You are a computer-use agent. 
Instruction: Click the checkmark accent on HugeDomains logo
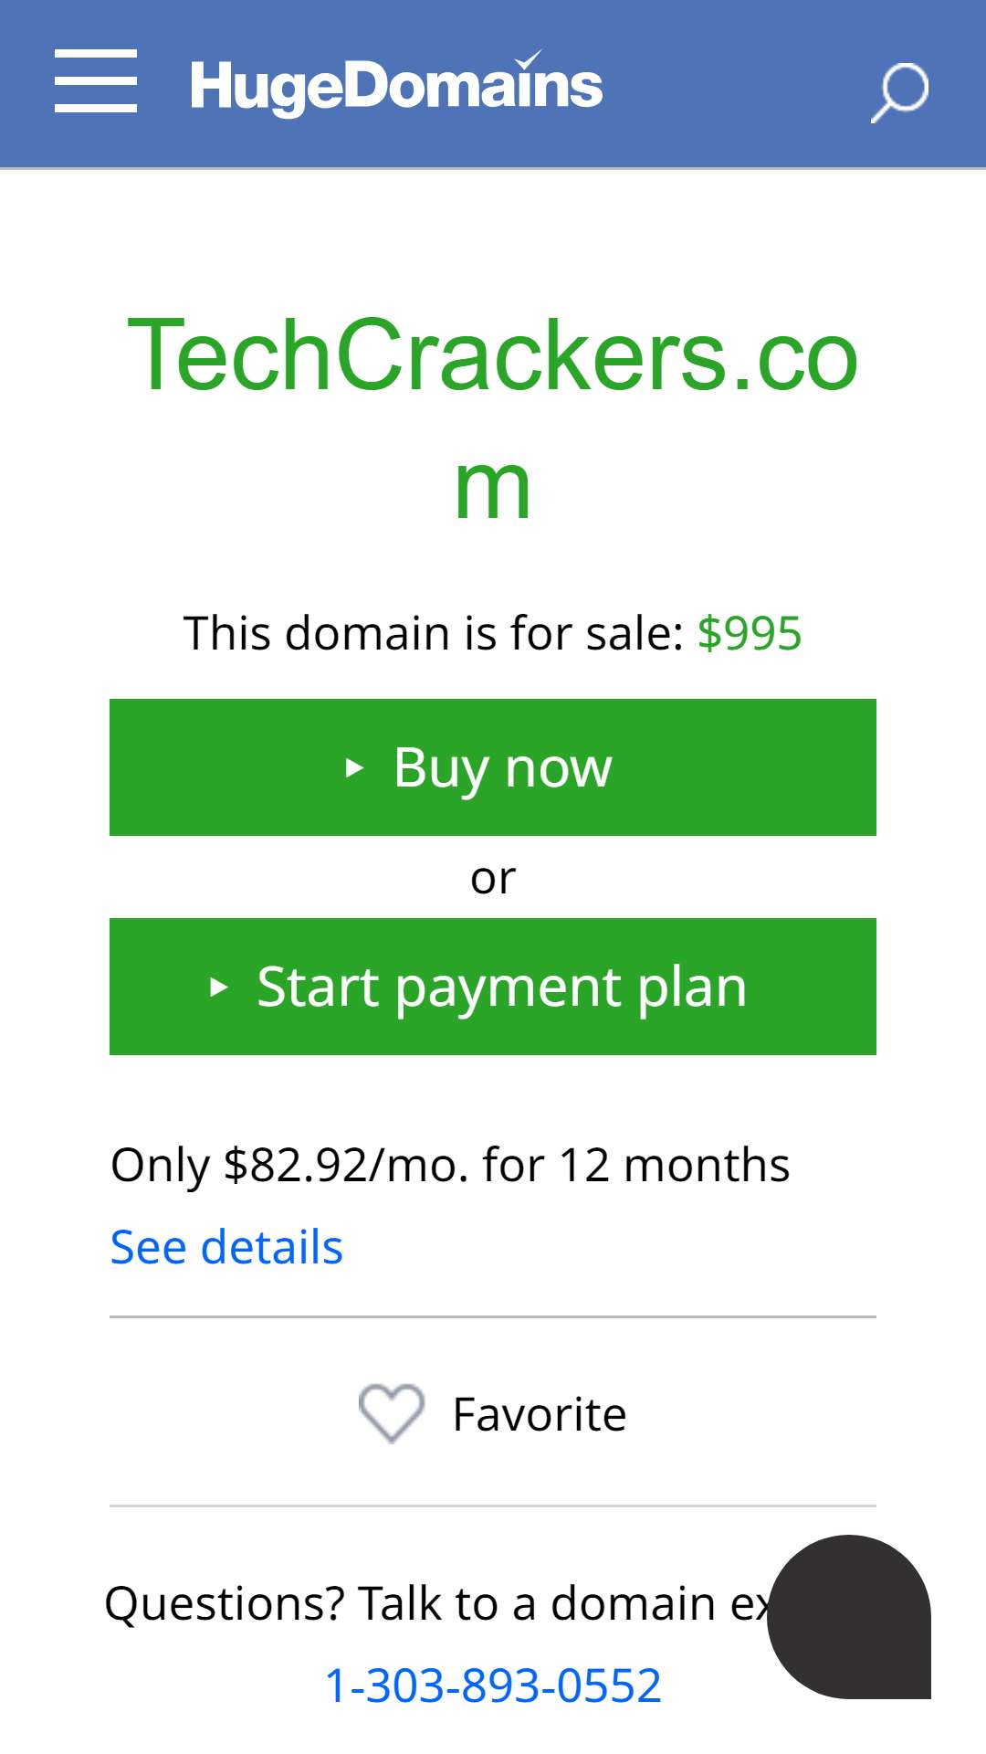pos(529,60)
